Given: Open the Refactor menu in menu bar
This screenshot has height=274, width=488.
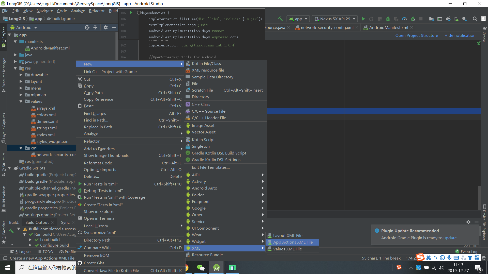Looking at the screenshot, I should click(97, 11).
